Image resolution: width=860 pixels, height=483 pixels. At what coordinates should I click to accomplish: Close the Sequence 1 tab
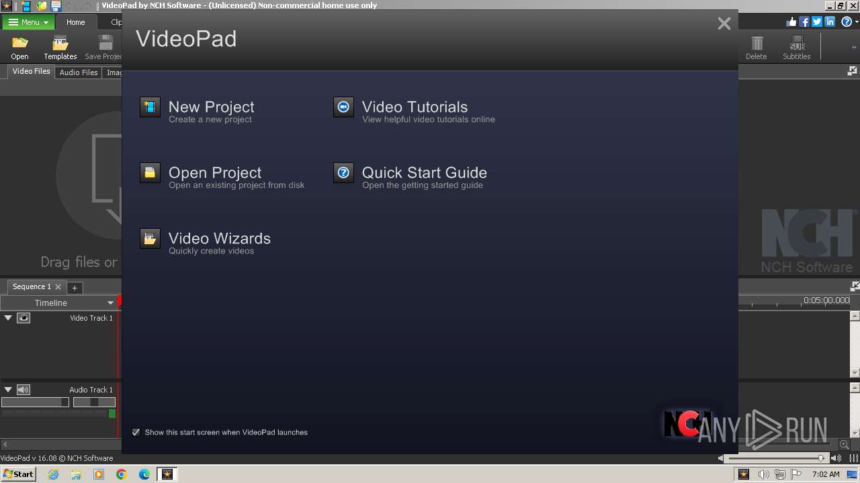point(58,286)
